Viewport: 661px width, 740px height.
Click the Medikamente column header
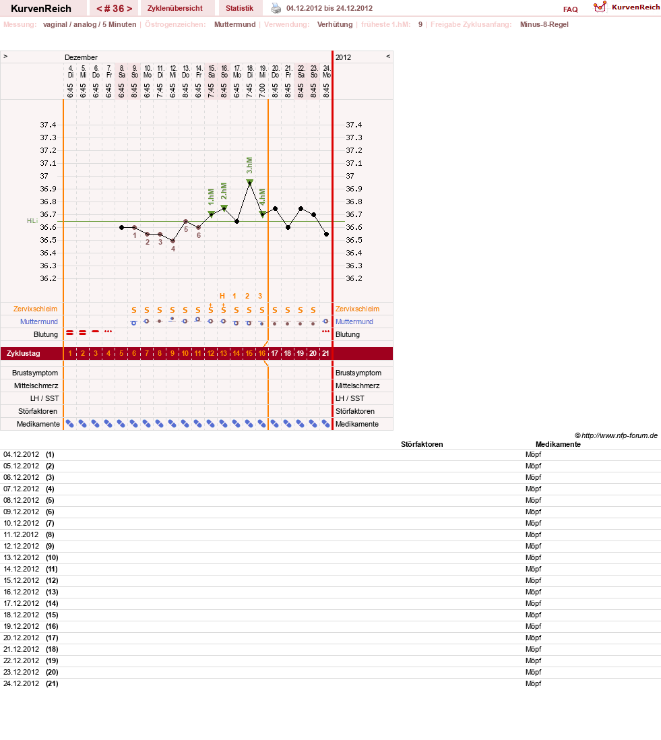[558, 444]
